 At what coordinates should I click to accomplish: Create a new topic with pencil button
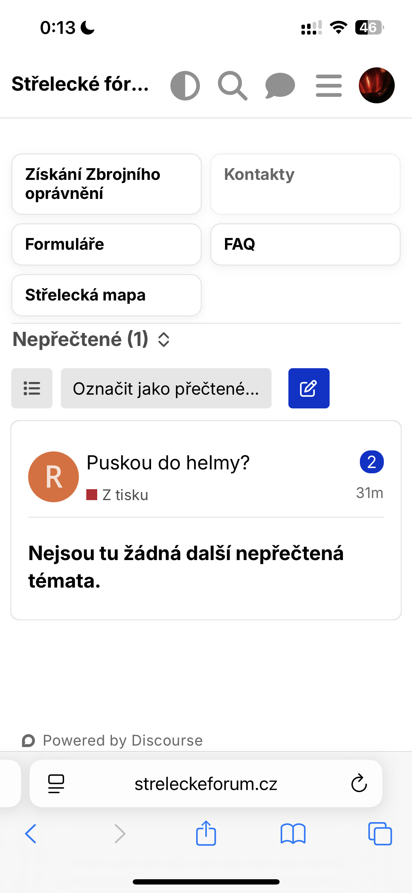(x=309, y=388)
